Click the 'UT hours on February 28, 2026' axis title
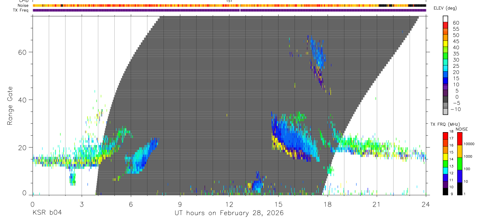Viewport: 479px width, 221px height. point(229,213)
